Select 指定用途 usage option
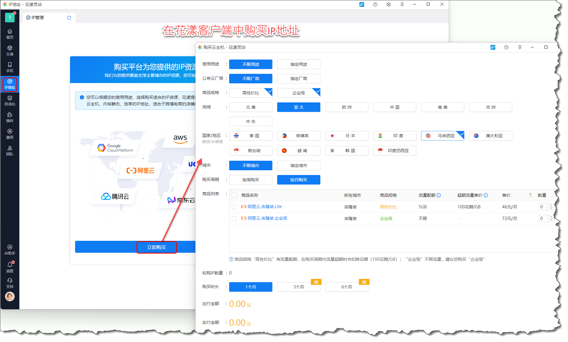Screen dimensions: 568x342 coord(299,64)
